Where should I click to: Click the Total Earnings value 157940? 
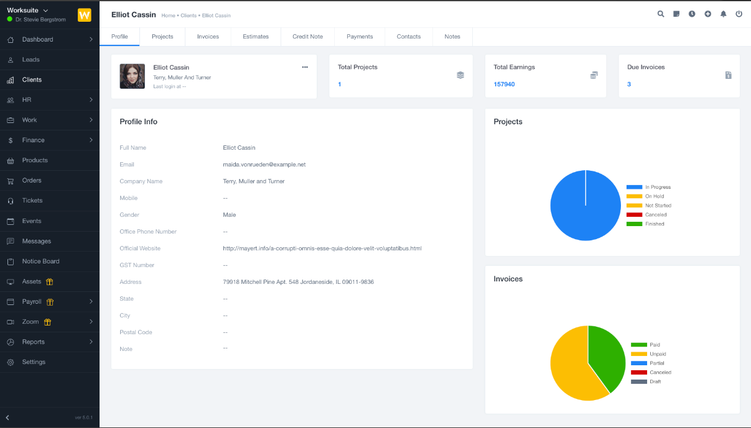coord(504,84)
